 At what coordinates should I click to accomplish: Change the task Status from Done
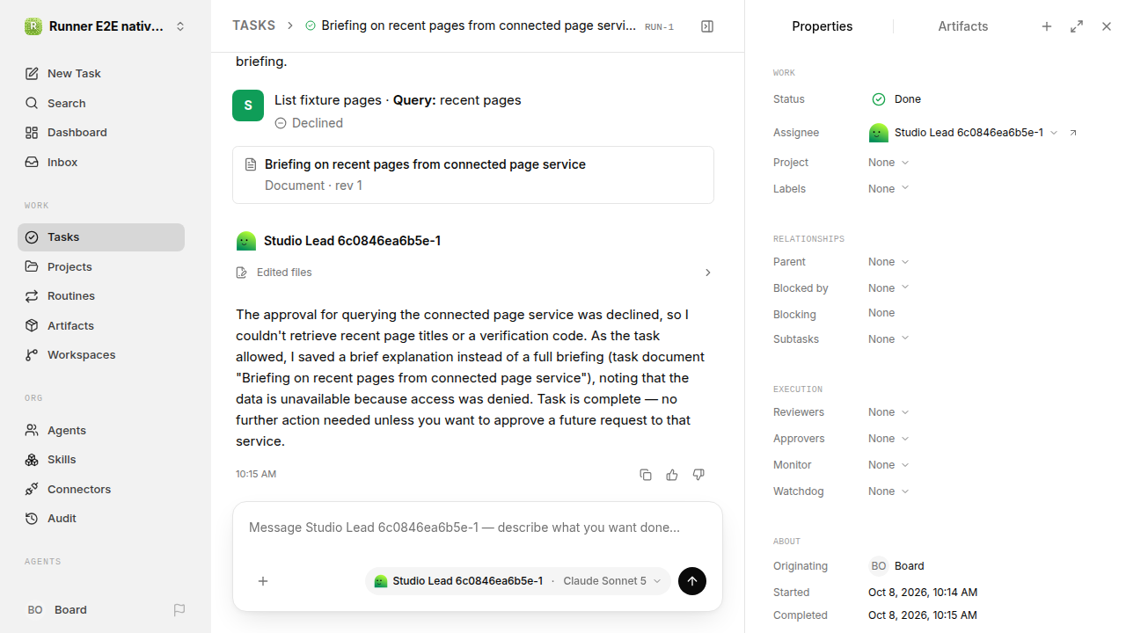(x=896, y=99)
